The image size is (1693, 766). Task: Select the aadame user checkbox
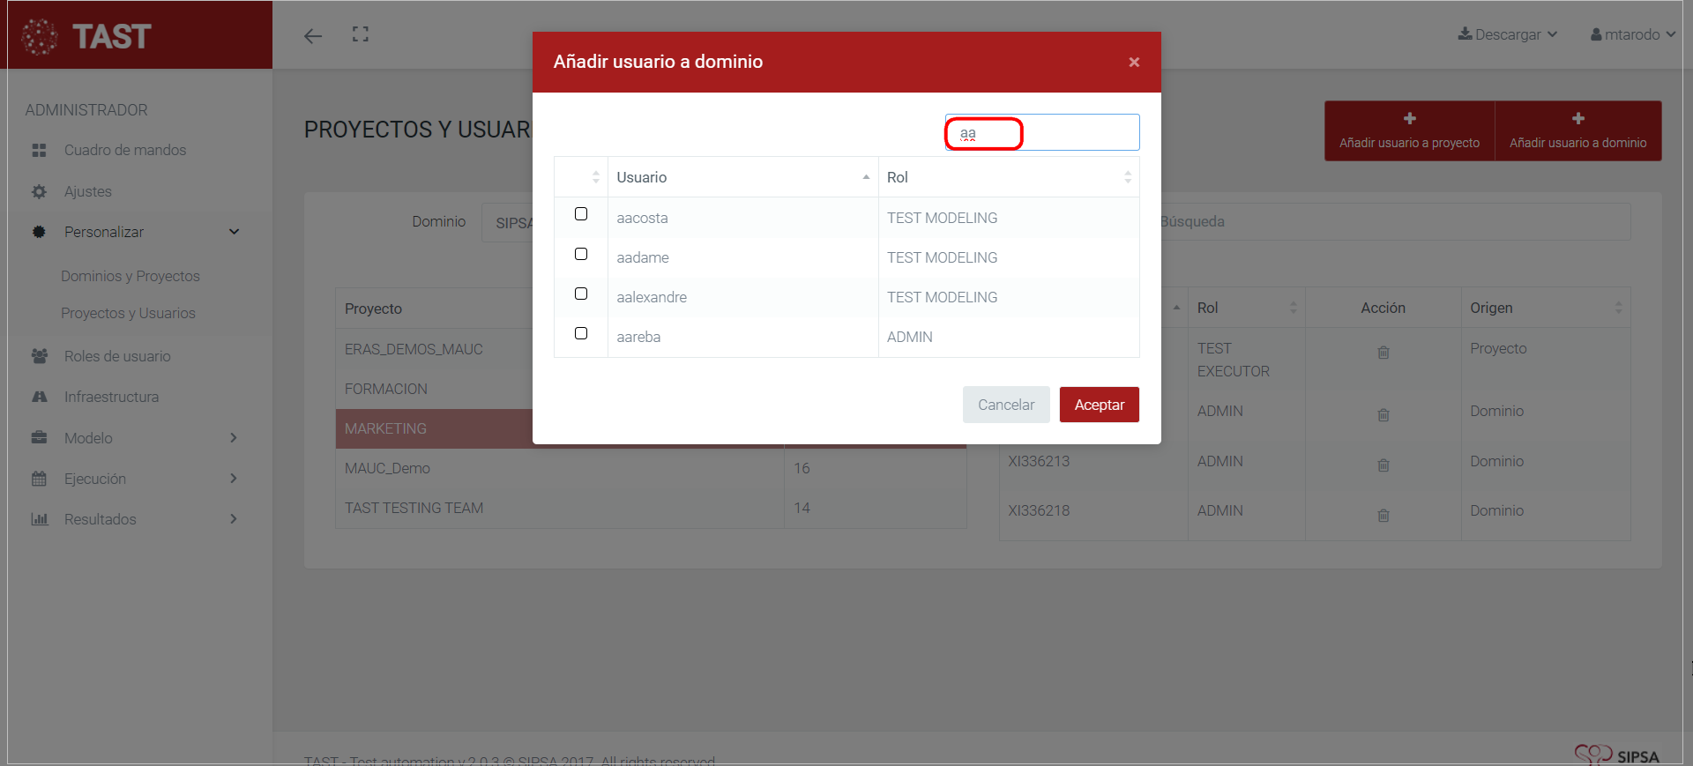[x=581, y=254]
